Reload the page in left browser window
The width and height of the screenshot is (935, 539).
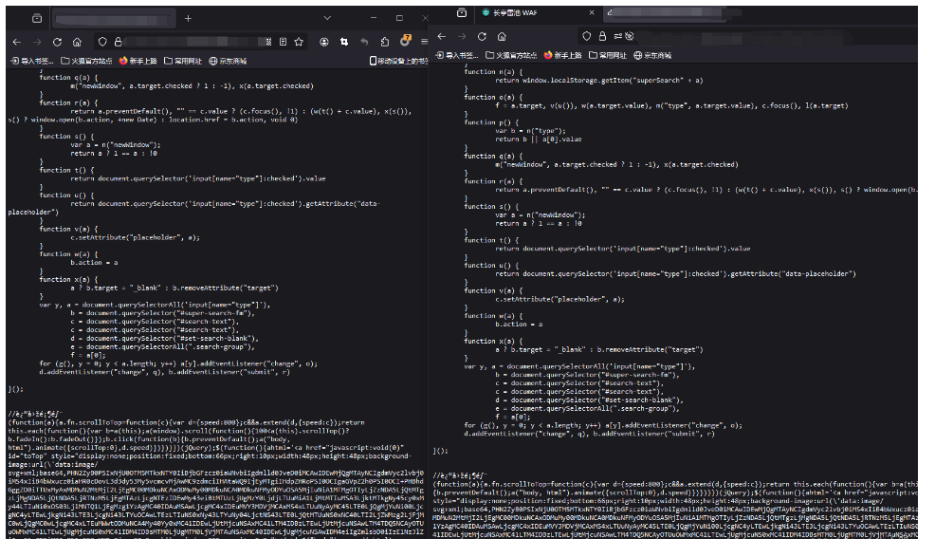coord(57,42)
